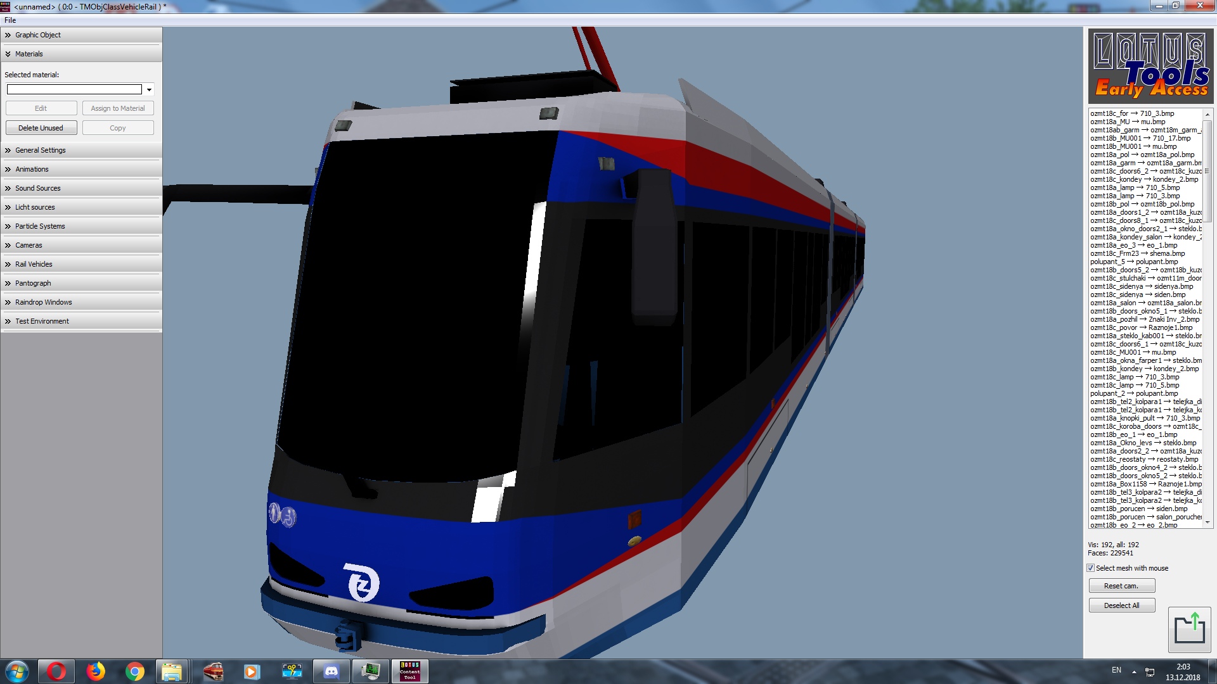
Task: Click the snipping tool taskbar icon
Action: [x=292, y=671]
